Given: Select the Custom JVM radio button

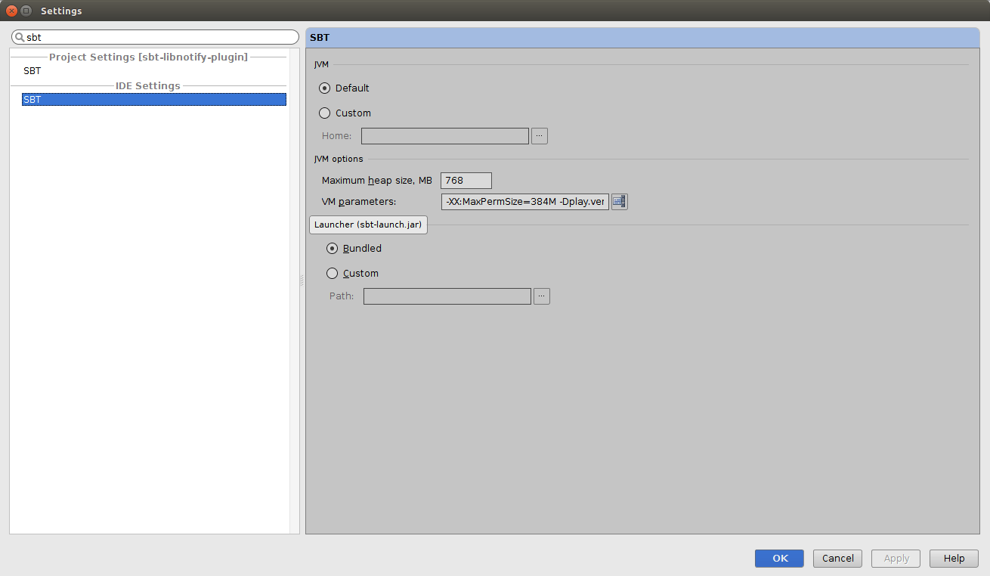Looking at the screenshot, I should pyautogui.click(x=325, y=113).
